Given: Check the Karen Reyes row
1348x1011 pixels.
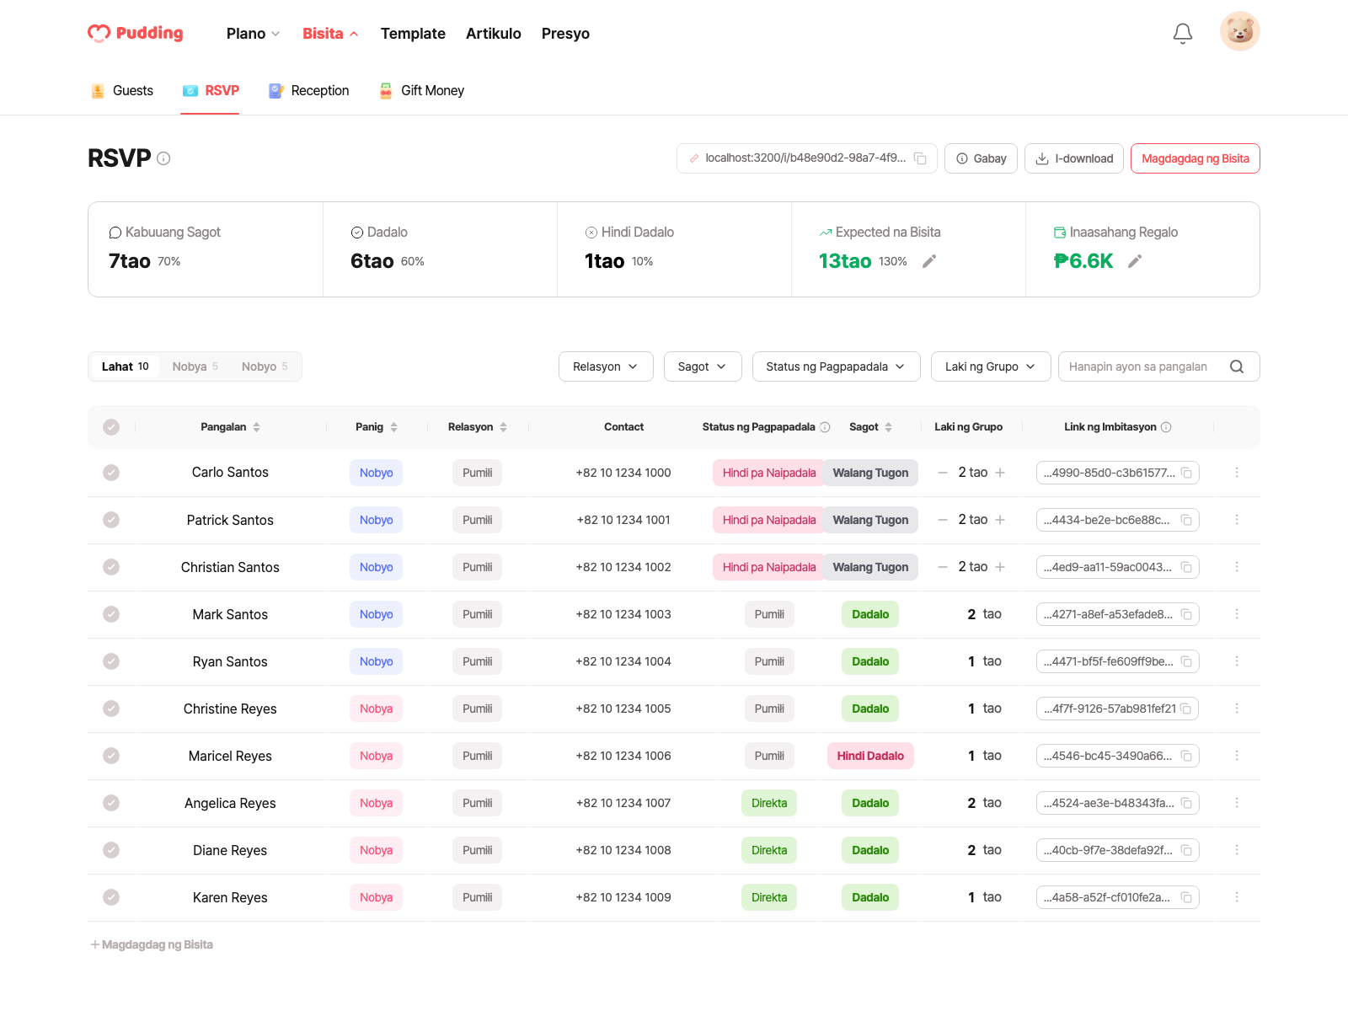Looking at the screenshot, I should [111, 897].
